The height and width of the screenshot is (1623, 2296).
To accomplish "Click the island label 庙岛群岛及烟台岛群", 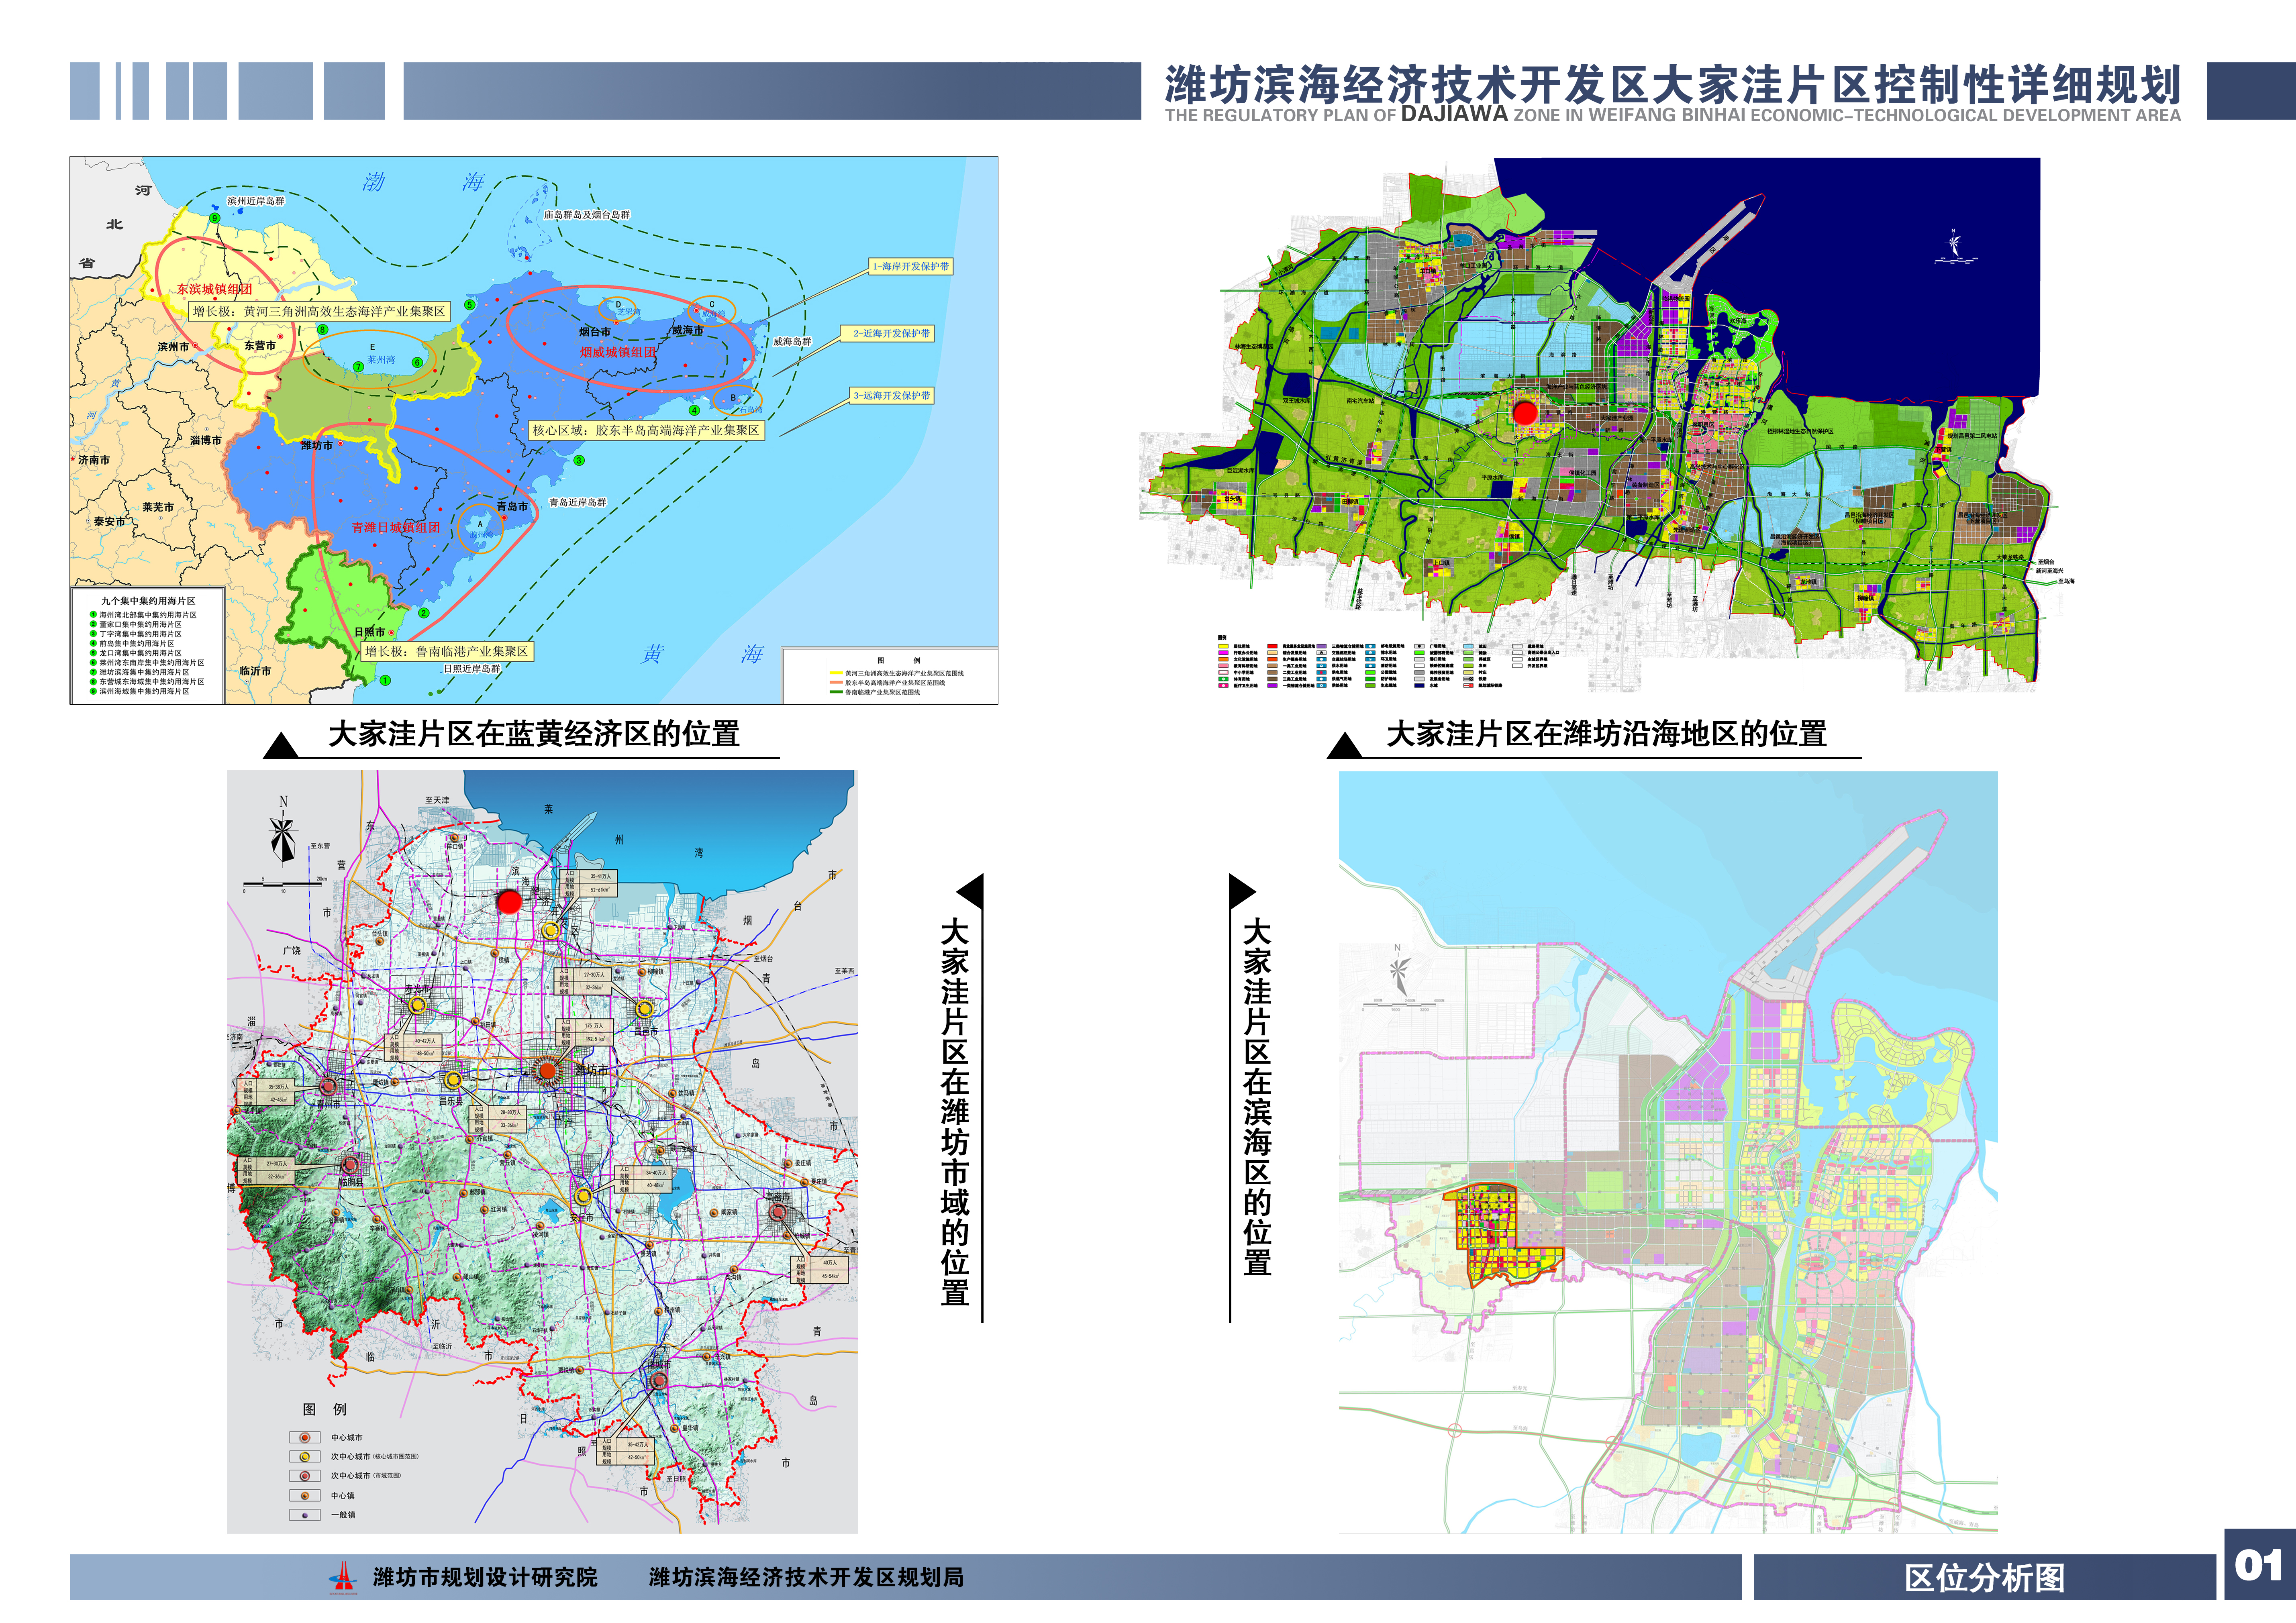I will click(x=587, y=215).
